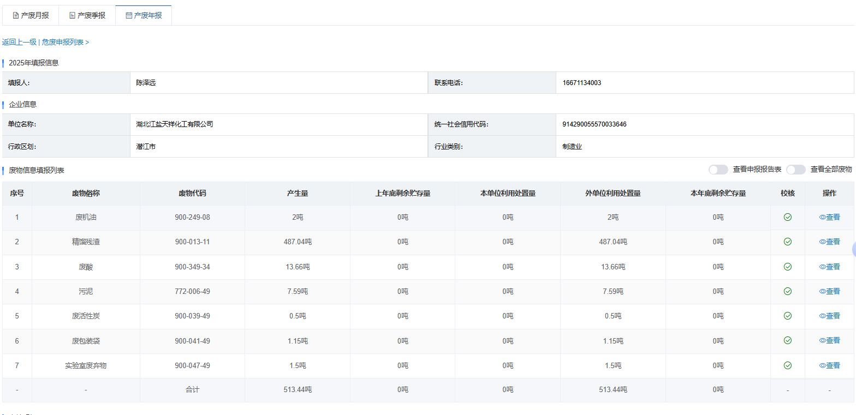
Task: Click the green check icon for 废机油 row
Action: (x=787, y=217)
